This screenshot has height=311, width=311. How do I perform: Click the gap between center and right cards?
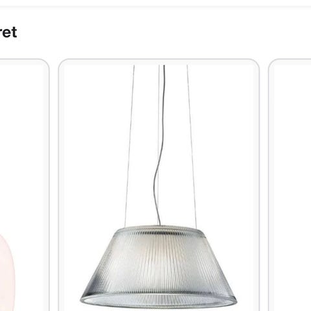(264, 186)
